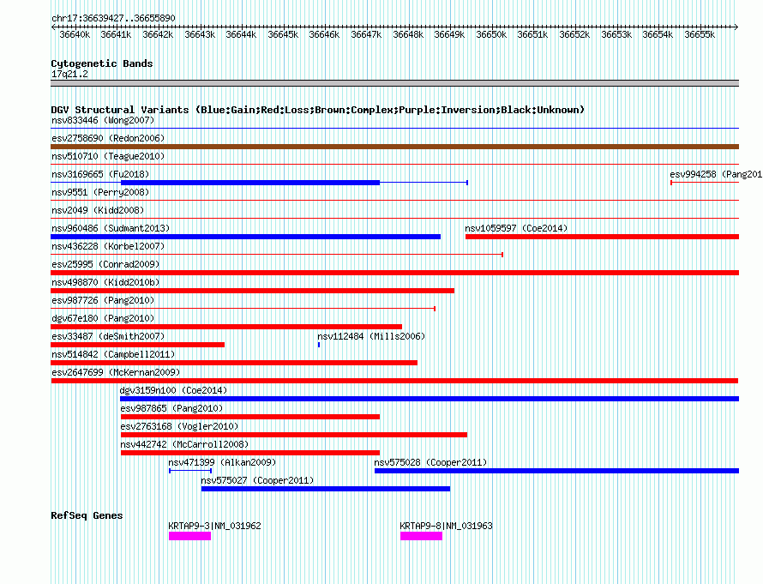Click the small nsv112484 (Mills2006) blue marker
The image size is (763, 584).
[319, 345]
